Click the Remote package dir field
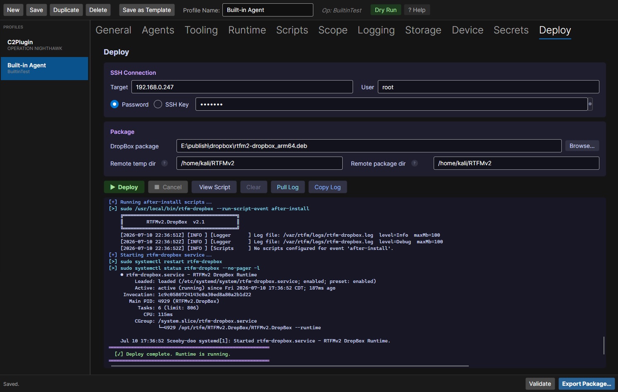Image resolution: width=618 pixels, height=392 pixels. coord(516,163)
